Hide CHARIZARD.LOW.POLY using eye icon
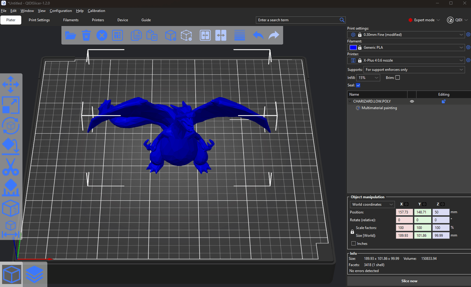Viewport: 471px width, 287px height. pyautogui.click(x=412, y=101)
